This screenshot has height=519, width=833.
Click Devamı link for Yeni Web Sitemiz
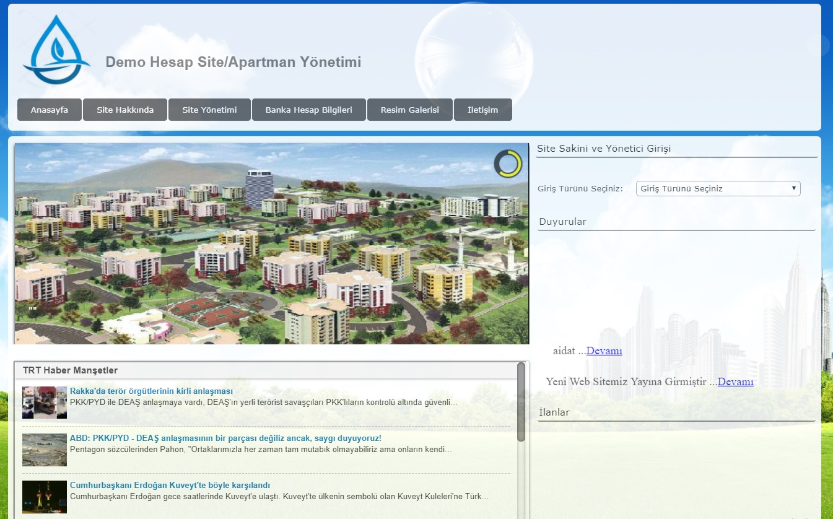click(x=735, y=382)
